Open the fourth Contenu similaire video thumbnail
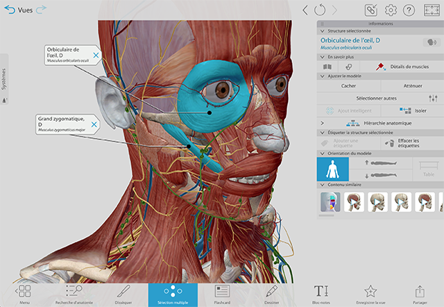 click(x=401, y=202)
